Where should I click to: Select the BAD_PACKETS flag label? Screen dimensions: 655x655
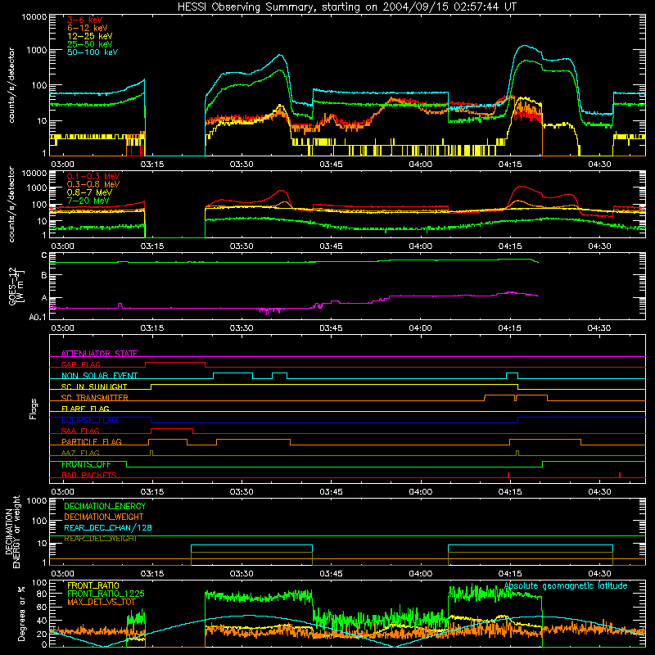click(89, 475)
